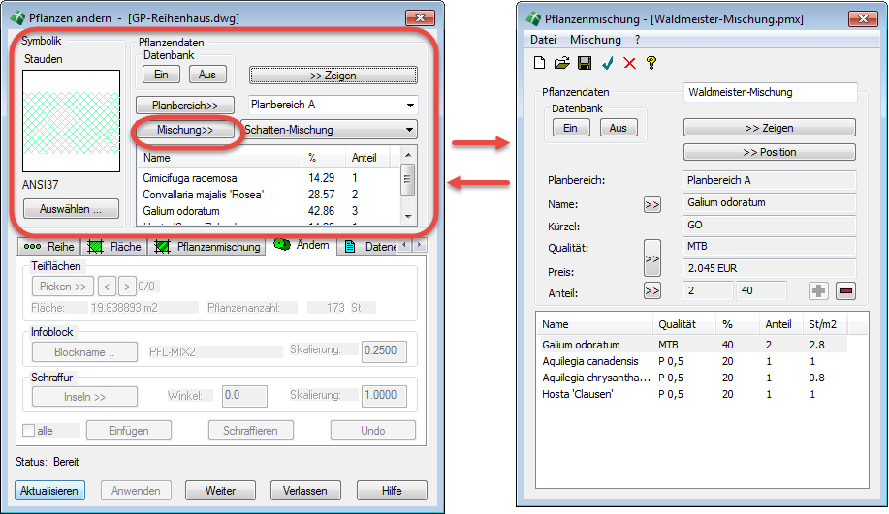Click the red X cancel icon
The image size is (889, 514).
(x=630, y=64)
